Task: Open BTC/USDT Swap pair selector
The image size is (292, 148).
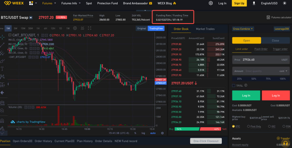Action: 17,17
